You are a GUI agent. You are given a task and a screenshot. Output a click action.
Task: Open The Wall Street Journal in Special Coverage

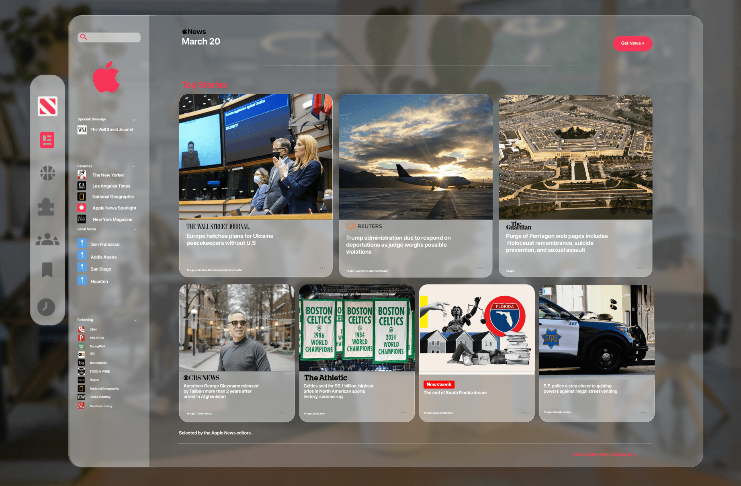pyautogui.click(x=112, y=129)
